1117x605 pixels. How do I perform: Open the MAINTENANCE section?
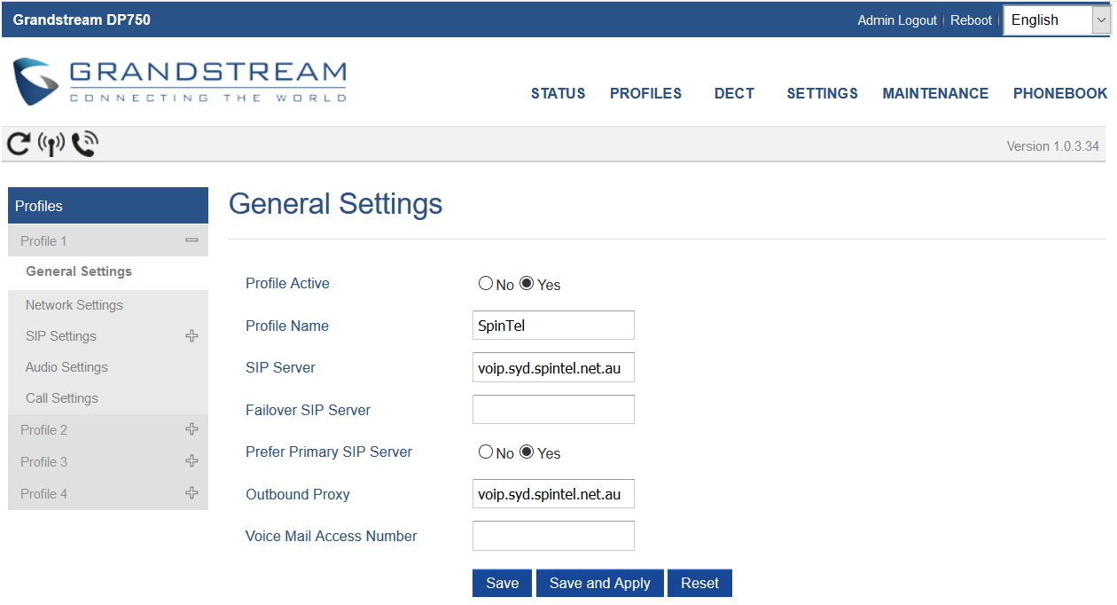click(935, 93)
